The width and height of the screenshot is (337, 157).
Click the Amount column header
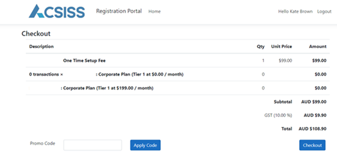(x=317, y=46)
